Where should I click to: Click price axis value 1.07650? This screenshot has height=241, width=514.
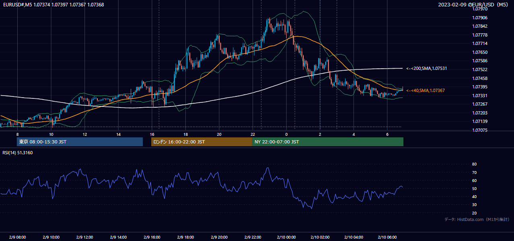pos(479,52)
